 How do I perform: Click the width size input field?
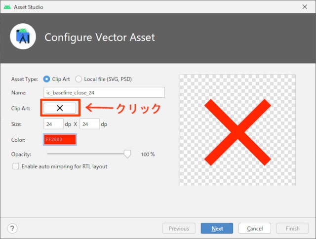[53, 124]
